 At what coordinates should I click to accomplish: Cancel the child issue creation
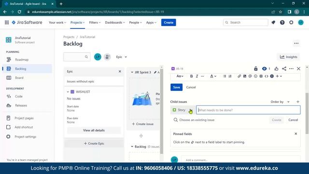293,120
